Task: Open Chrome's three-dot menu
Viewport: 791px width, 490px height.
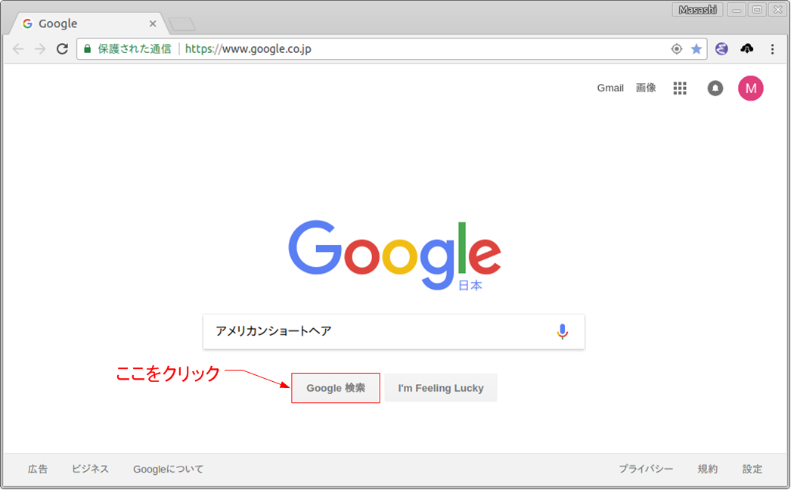Action: [x=772, y=49]
